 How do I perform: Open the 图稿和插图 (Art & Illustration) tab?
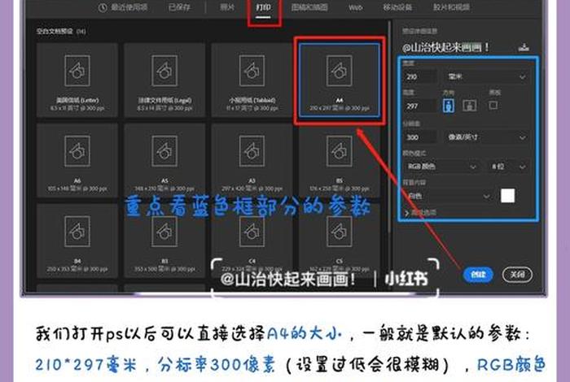click(x=309, y=7)
